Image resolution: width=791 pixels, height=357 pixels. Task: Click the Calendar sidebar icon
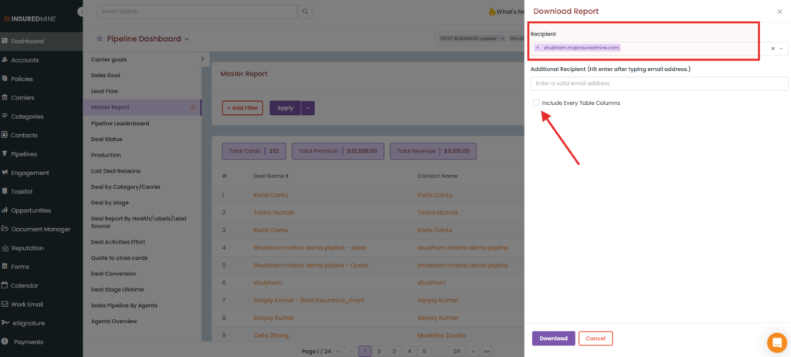tap(5, 285)
